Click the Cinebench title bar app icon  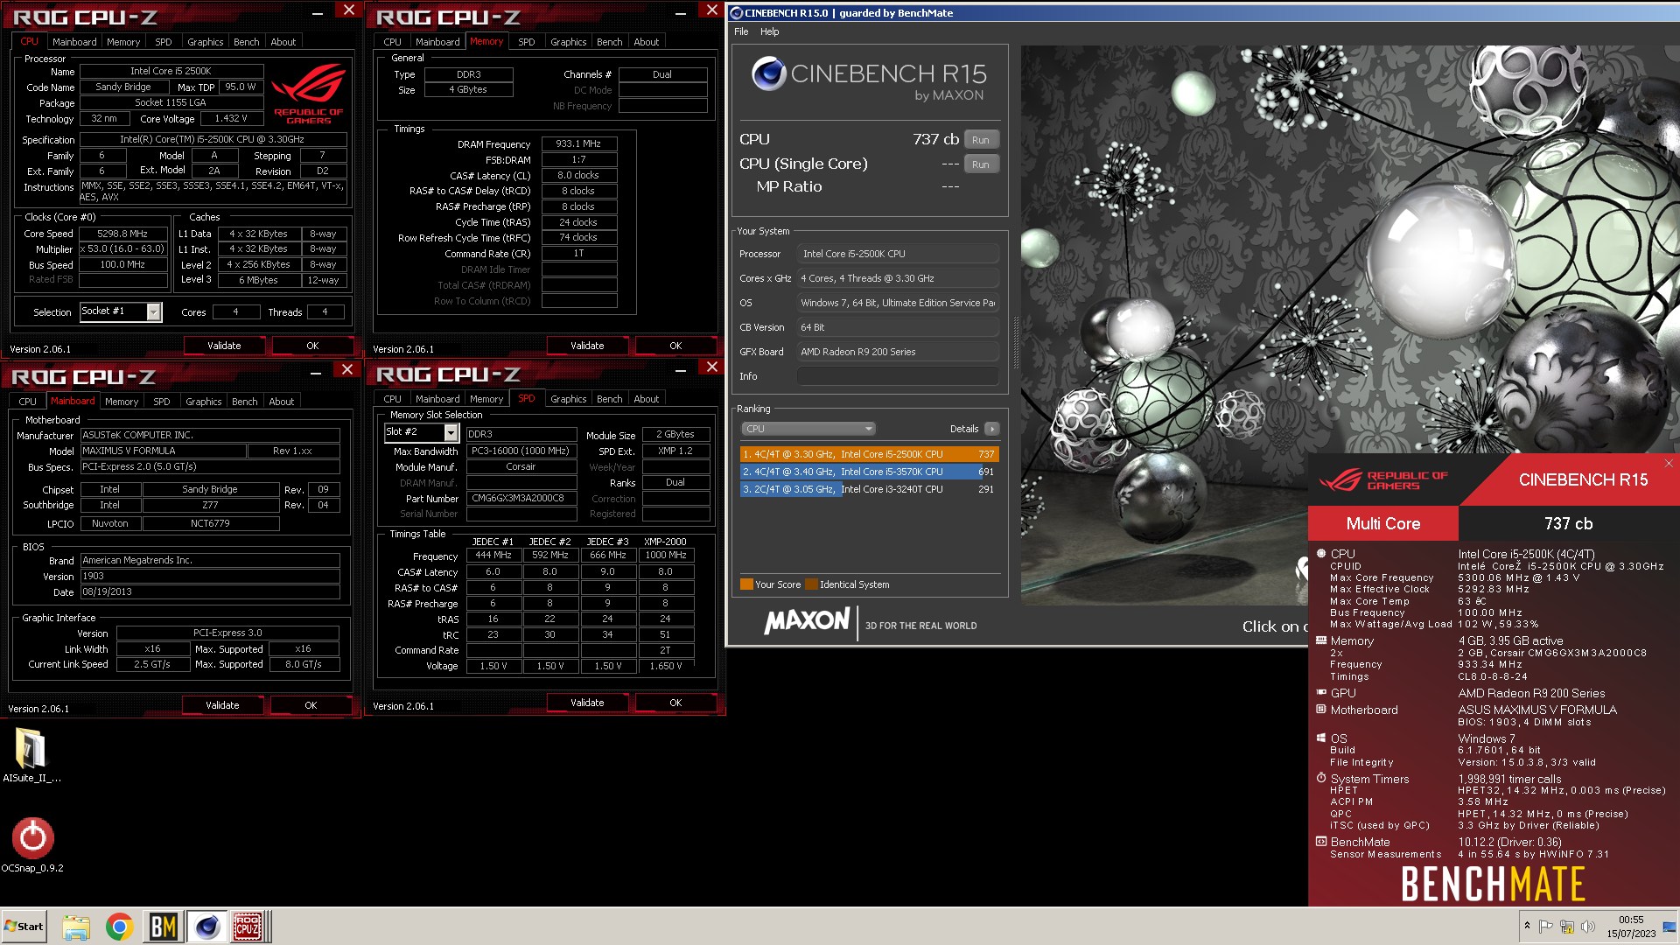pos(736,13)
